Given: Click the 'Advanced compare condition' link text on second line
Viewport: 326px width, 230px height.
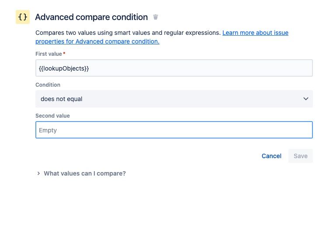Looking at the screenshot, I should pyautogui.click(x=117, y=41).
